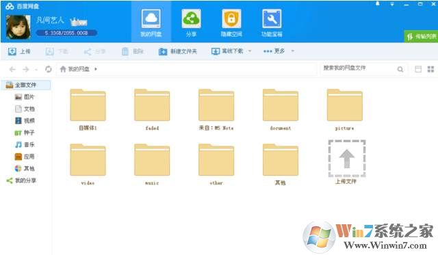Select 全部文件 in the sidebar
Image resolution: width=438 pixels, height=255 pixels.
pos(26,85)
